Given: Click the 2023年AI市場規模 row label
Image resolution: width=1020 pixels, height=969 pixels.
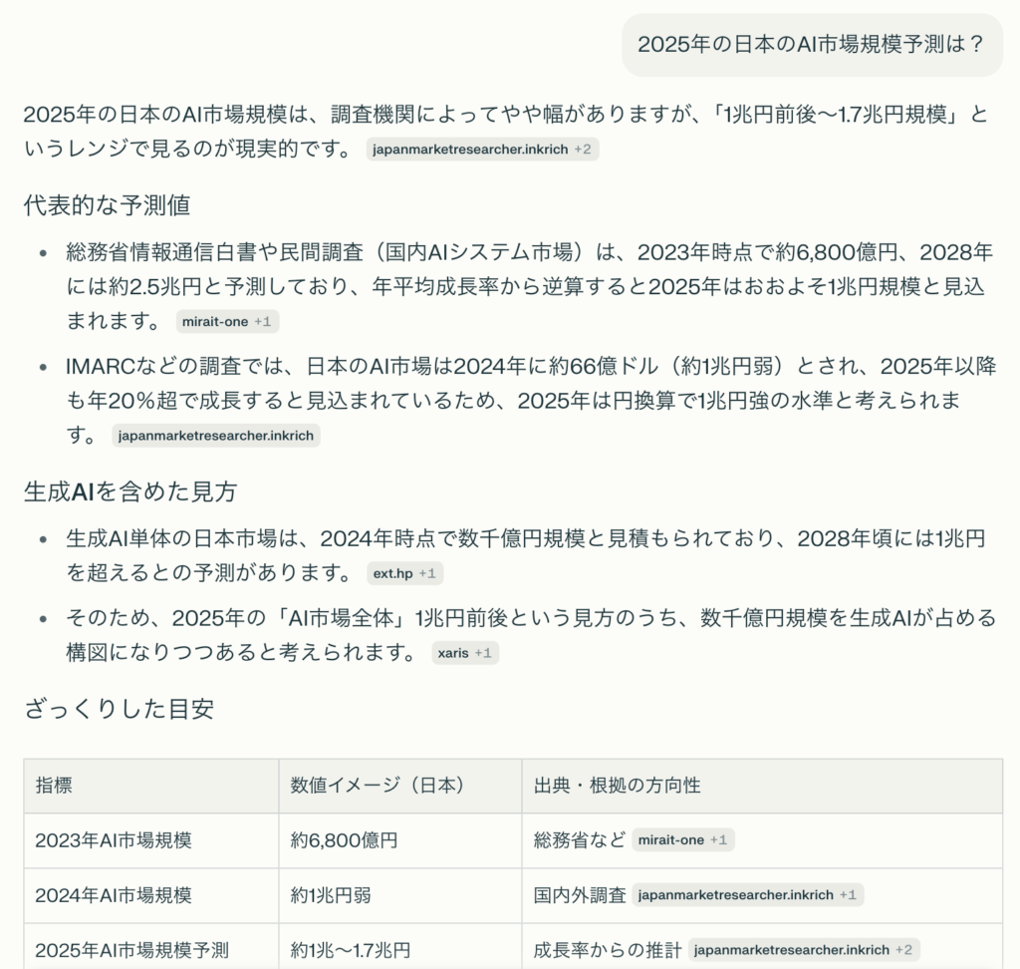Looking at the screenshot, I should coord(114,840).
